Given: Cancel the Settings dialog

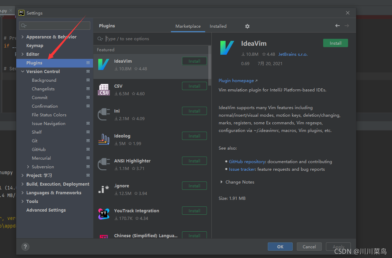Looking at the screenshot, I should (x=309, y=247).
